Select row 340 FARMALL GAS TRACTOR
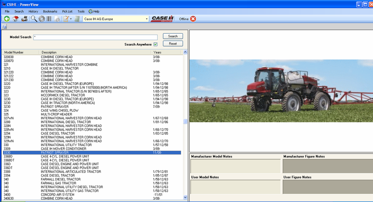 click(x=92, y=183)
